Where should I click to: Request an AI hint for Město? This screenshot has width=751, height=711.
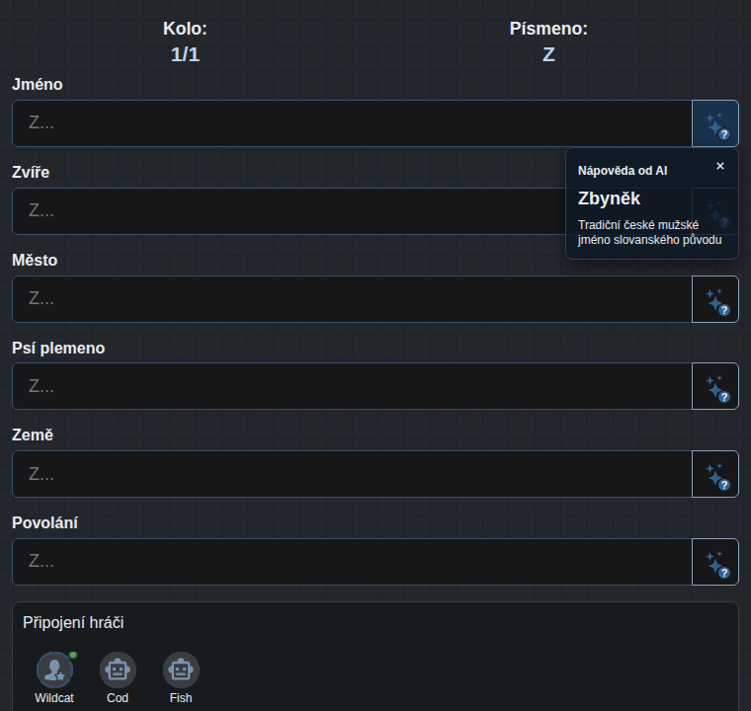coord(715,299)
